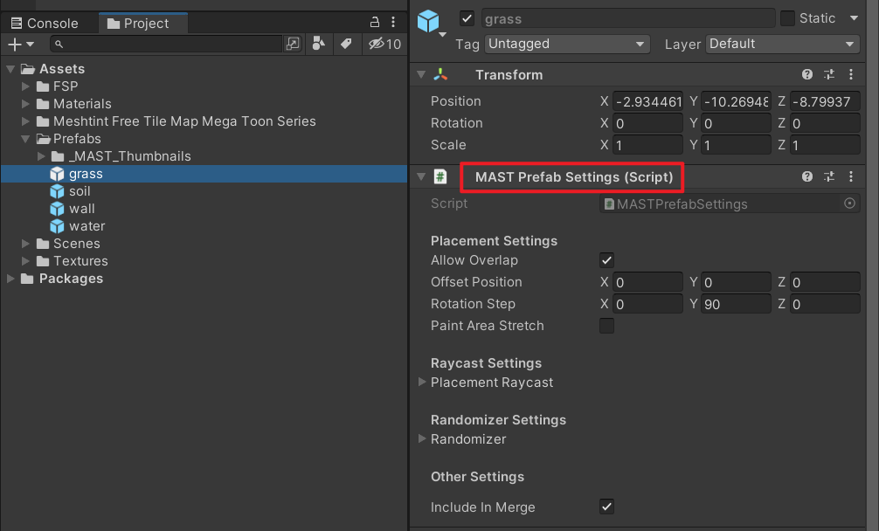Click the Search by Type filter icon
The image size is (879, 531).
[319, 44]
